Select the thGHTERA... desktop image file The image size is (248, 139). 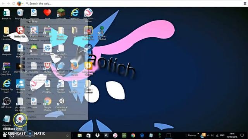[x=20, y=68]
